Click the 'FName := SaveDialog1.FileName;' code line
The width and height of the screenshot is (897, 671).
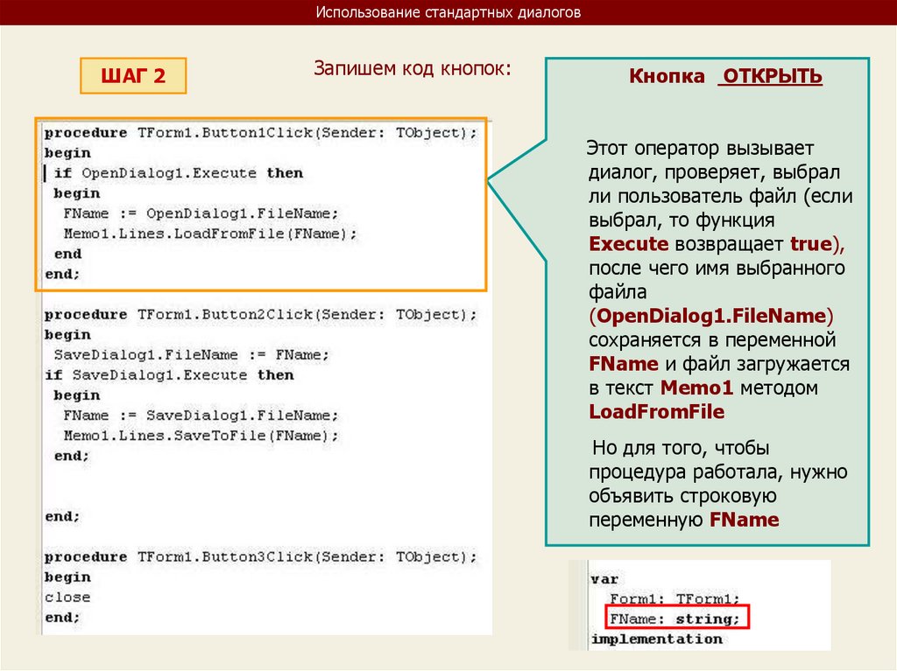(201, 416)
